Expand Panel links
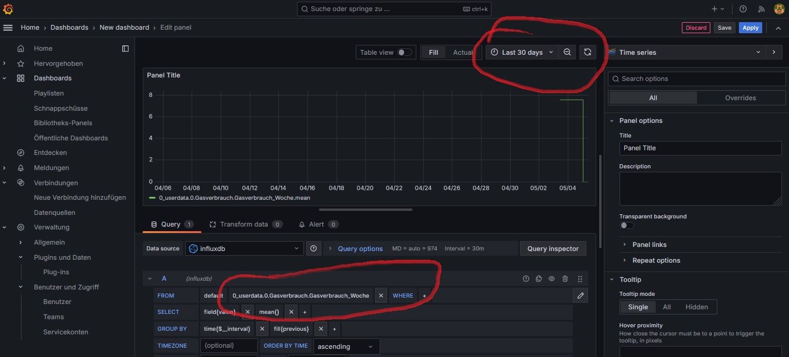The image size is (789, 357). click(649, 245)
